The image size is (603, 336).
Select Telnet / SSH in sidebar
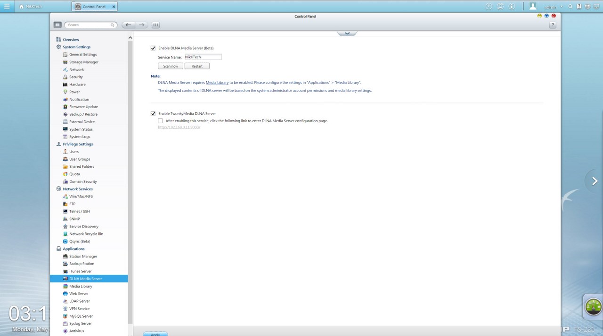[80, 211]
